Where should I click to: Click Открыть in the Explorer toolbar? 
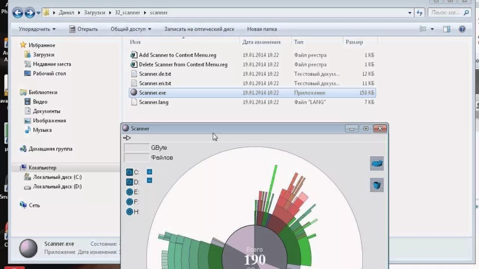83,29
